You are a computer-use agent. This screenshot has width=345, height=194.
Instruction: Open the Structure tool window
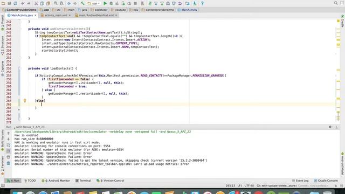[2, 45]
